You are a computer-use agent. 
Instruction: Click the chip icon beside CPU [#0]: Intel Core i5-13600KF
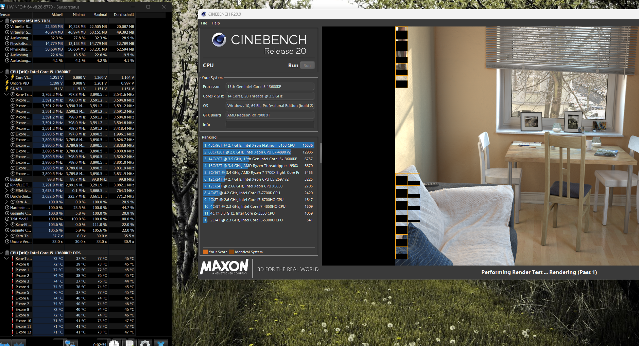(x=7, y=72)
